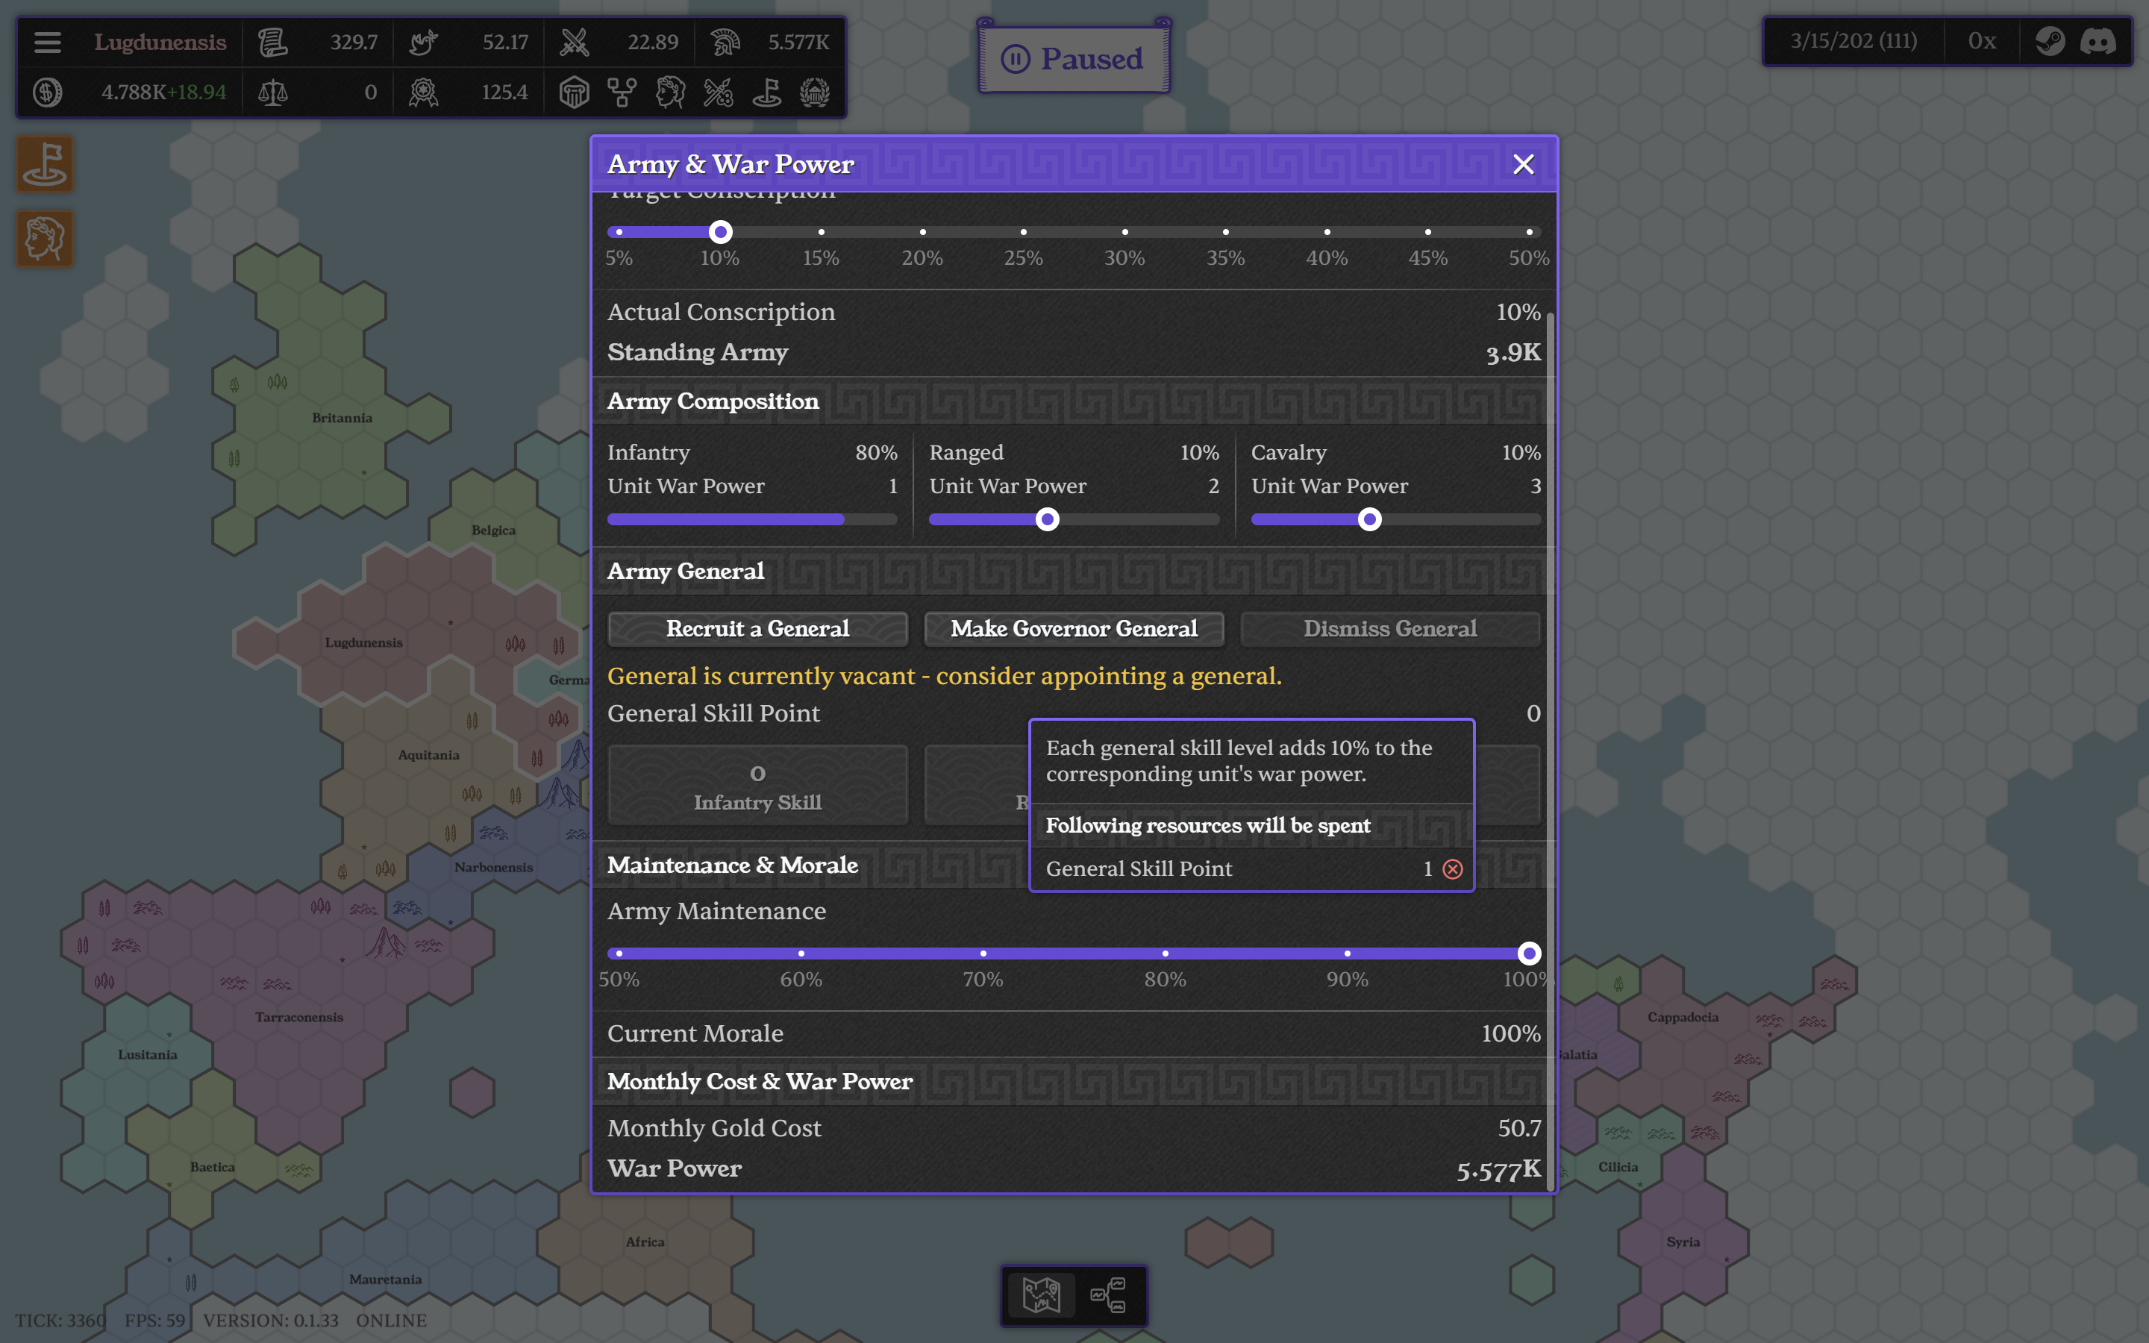Open the pillar hexagon panel icon
Viewport: 2149px width, 1343px height.
coord(575,93)
